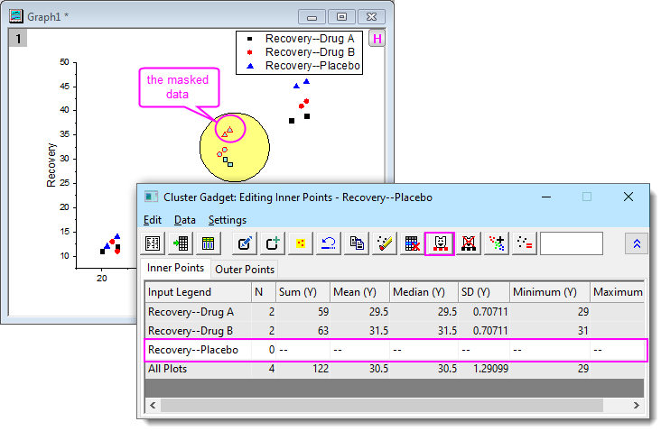Open the Data menu
This screenshot has height=431, width=661.
[184, 220]
